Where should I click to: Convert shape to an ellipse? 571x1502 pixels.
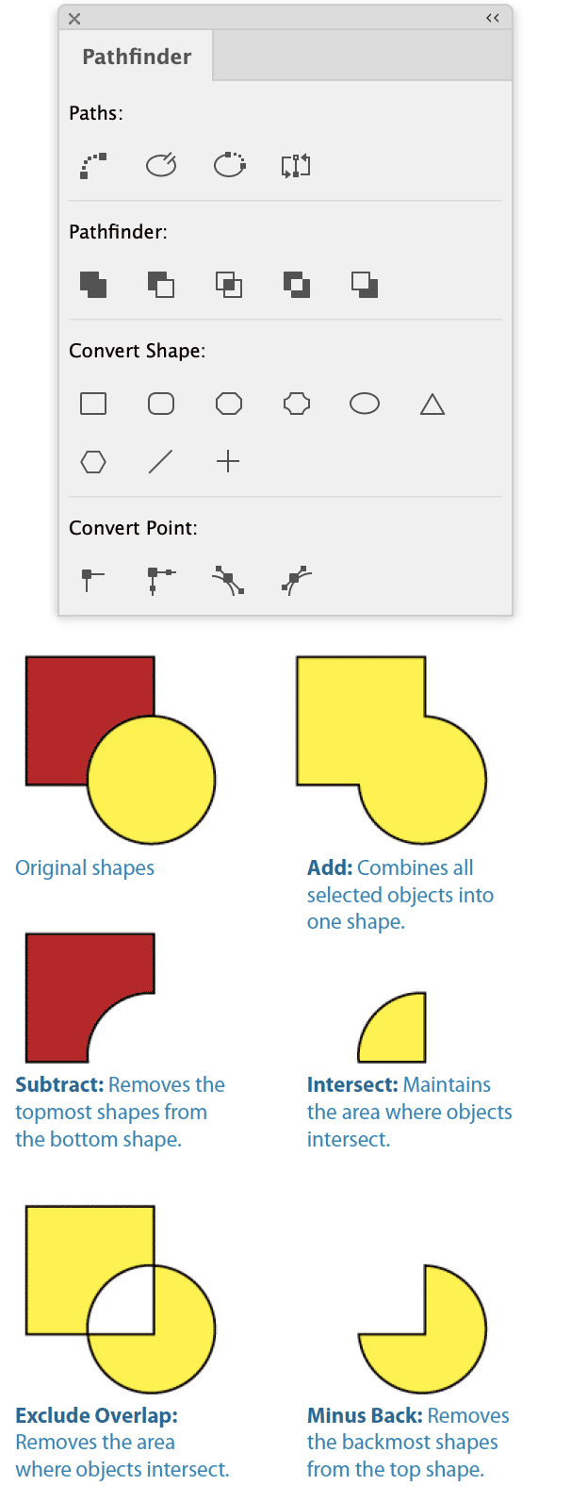pyautogui.click(x=365, y=404)
